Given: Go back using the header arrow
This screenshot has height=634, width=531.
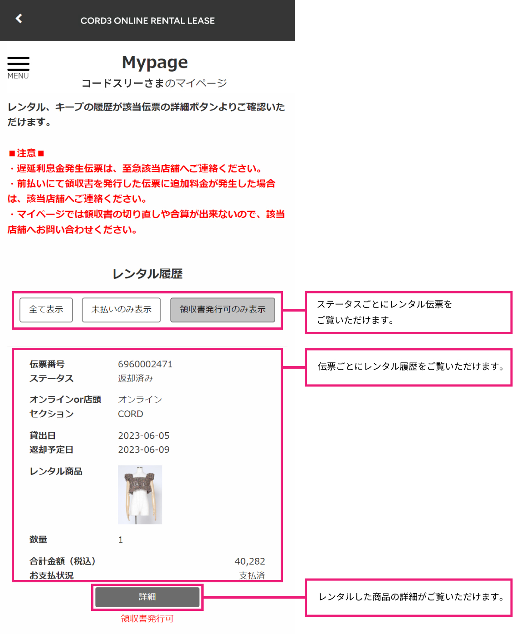Looking at the screenshot, I should pos(19,19).
